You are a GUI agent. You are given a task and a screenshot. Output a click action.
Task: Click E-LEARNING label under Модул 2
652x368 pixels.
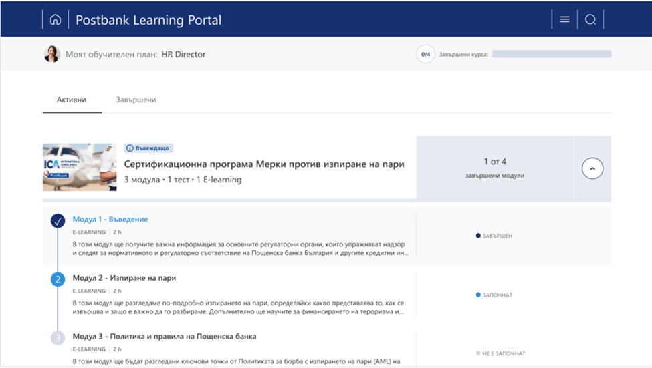click(x=89, y=291)
